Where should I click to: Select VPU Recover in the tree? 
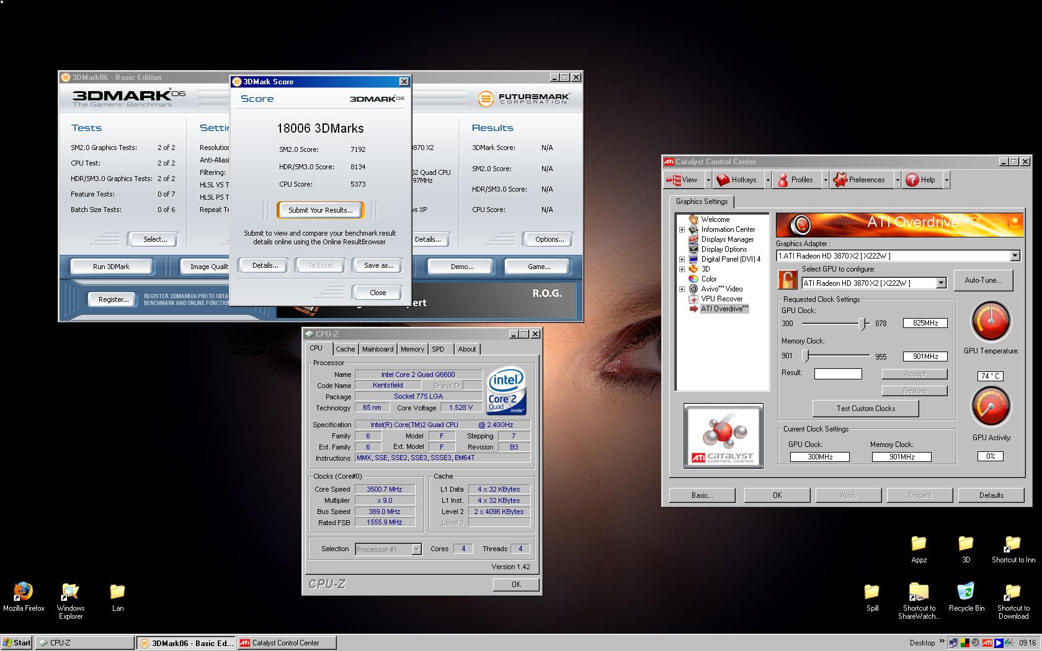pyautogui.click(x=721, y=299)
